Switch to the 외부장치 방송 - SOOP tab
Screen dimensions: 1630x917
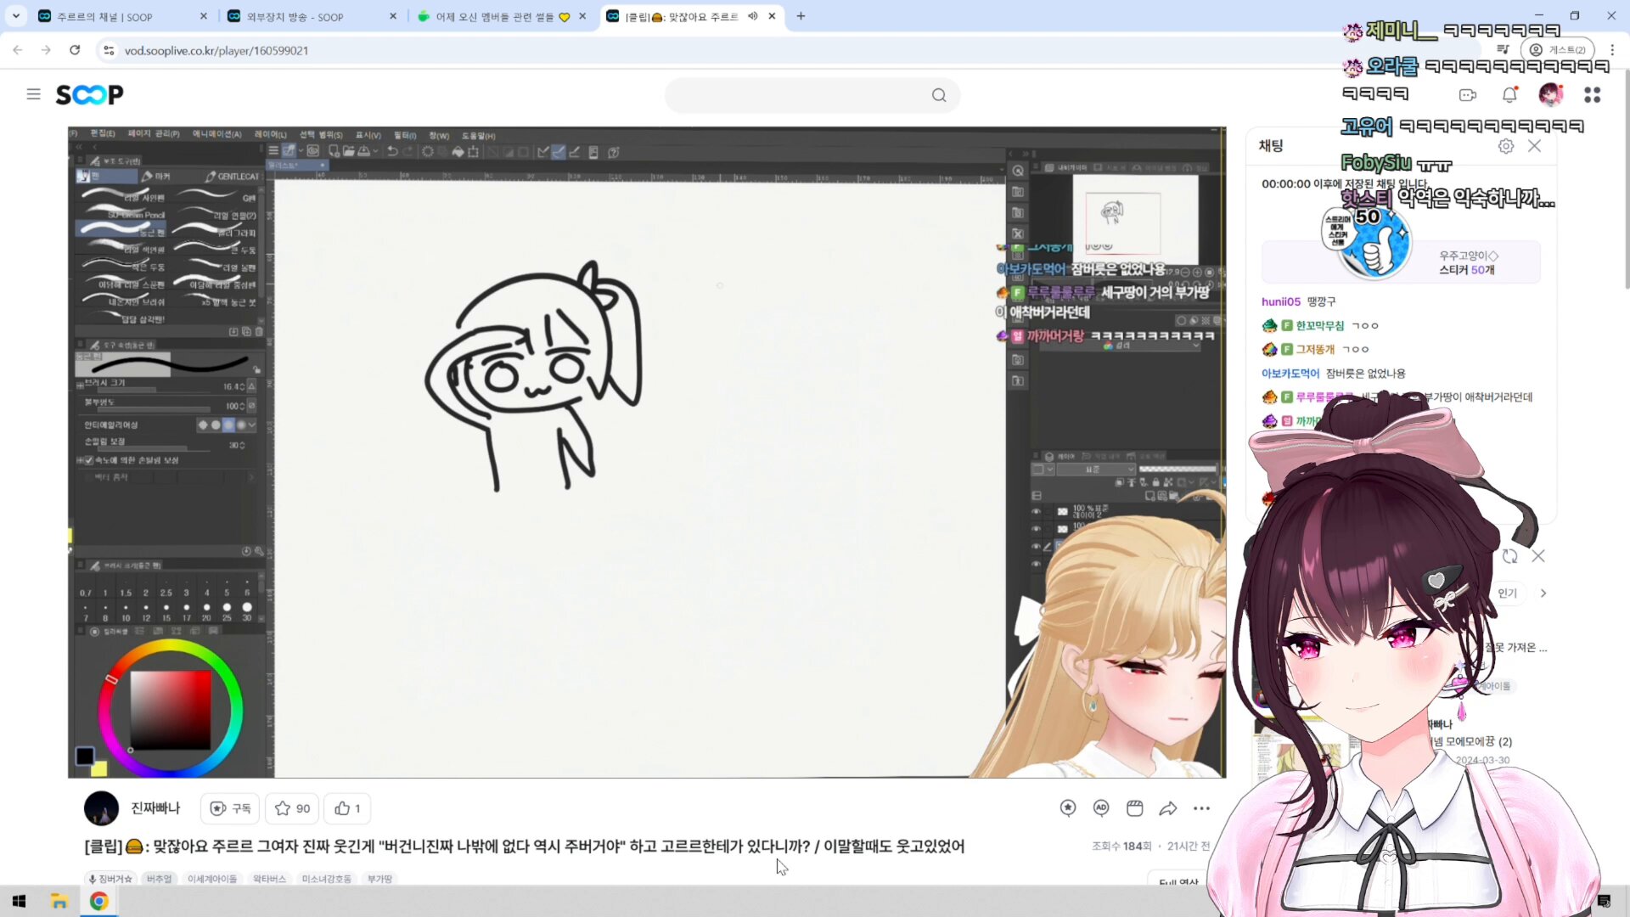295,17
